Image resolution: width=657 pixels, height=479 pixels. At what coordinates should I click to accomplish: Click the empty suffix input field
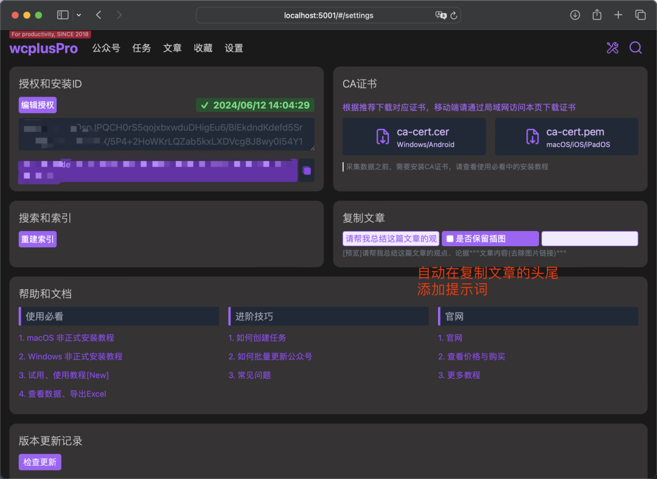tap(589, 239)
